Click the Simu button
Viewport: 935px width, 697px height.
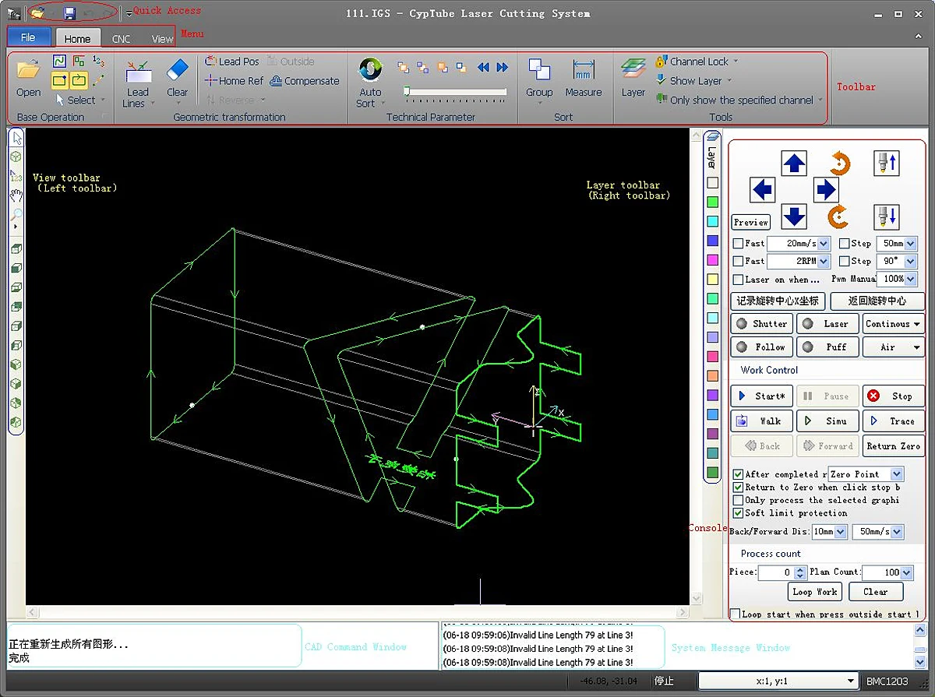pos(827,421)
